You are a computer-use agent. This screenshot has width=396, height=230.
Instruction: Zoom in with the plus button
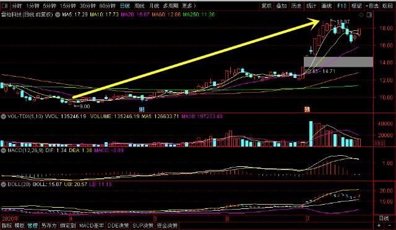tap(379, 226)
